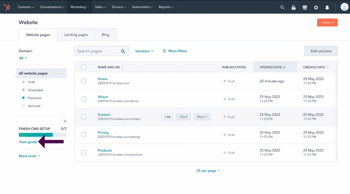Open the Contact page link
Viewport: 350px width, 194px height.
104,114
